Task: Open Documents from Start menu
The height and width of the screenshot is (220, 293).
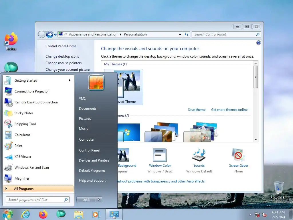Action: 88,109
